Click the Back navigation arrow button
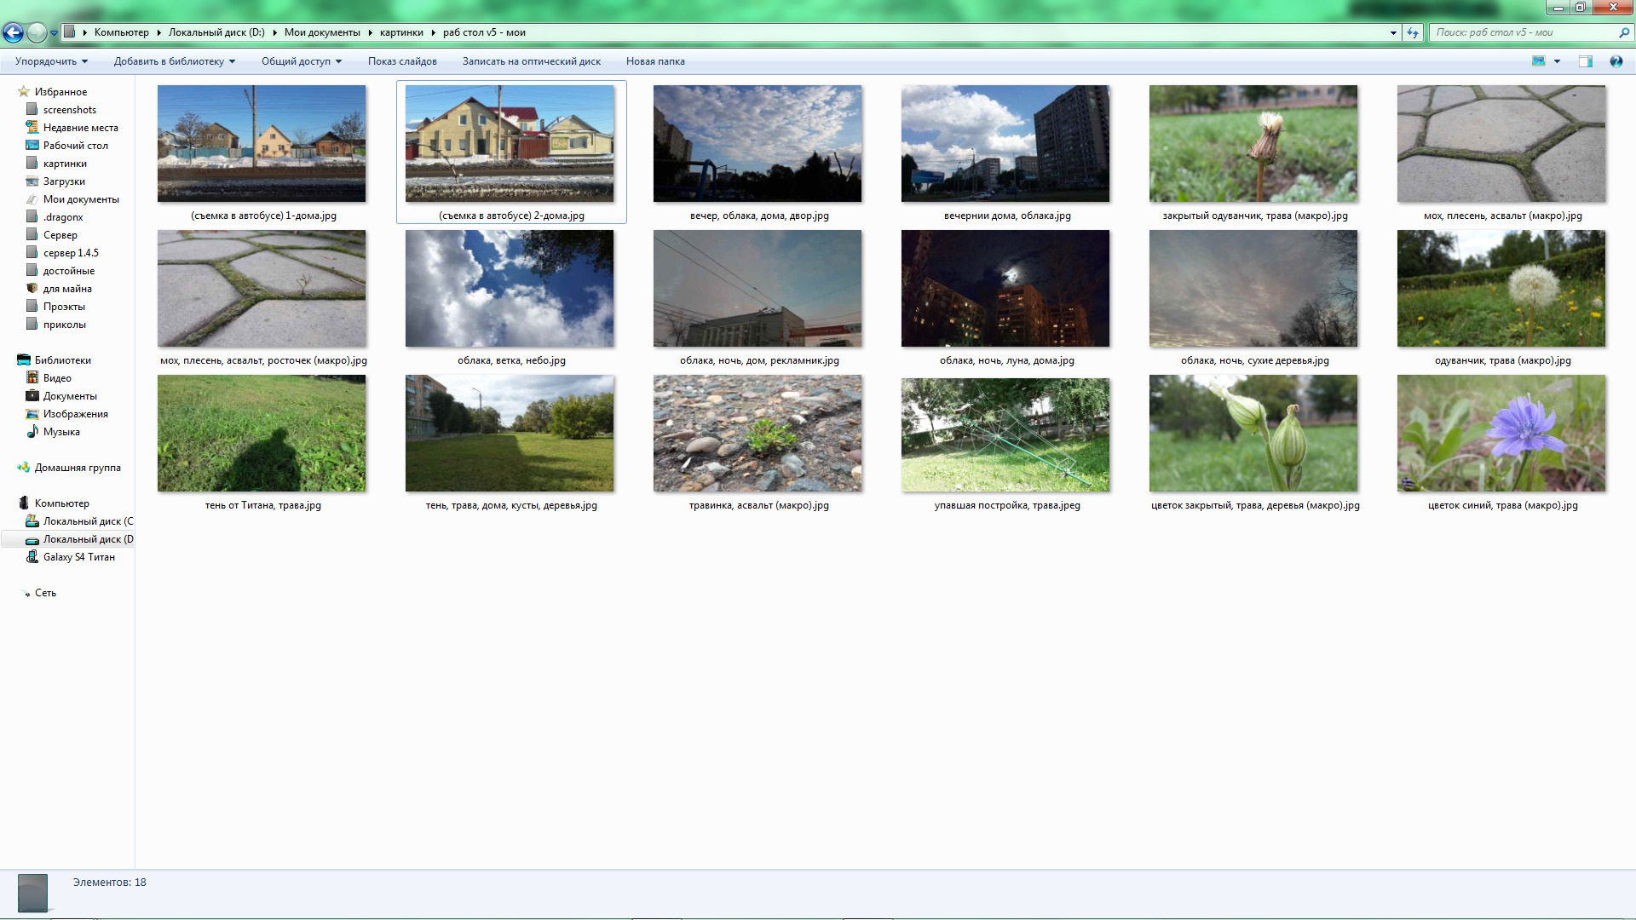Viewport: 1636px width, 920px height. coord(13,33)
